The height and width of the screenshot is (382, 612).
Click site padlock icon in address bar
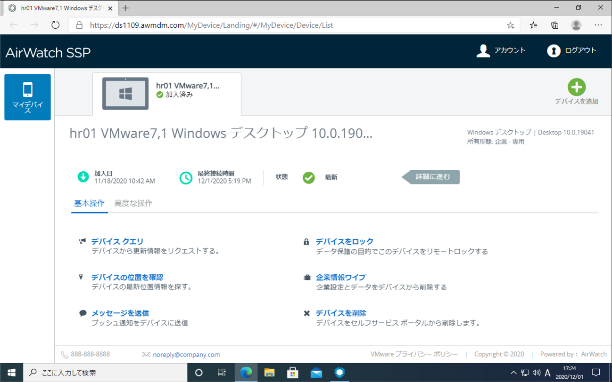[x=79, y=25]
